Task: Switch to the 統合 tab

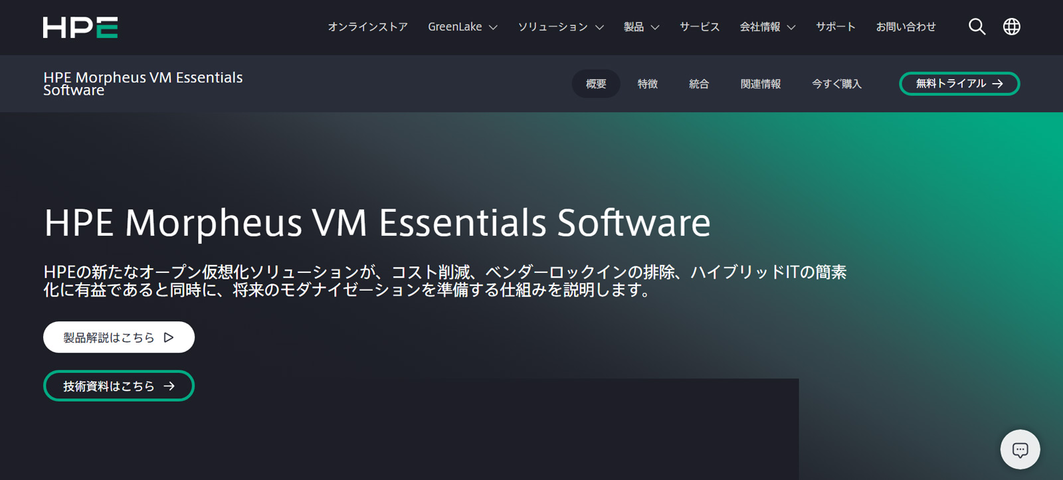Action: point(699,84)
